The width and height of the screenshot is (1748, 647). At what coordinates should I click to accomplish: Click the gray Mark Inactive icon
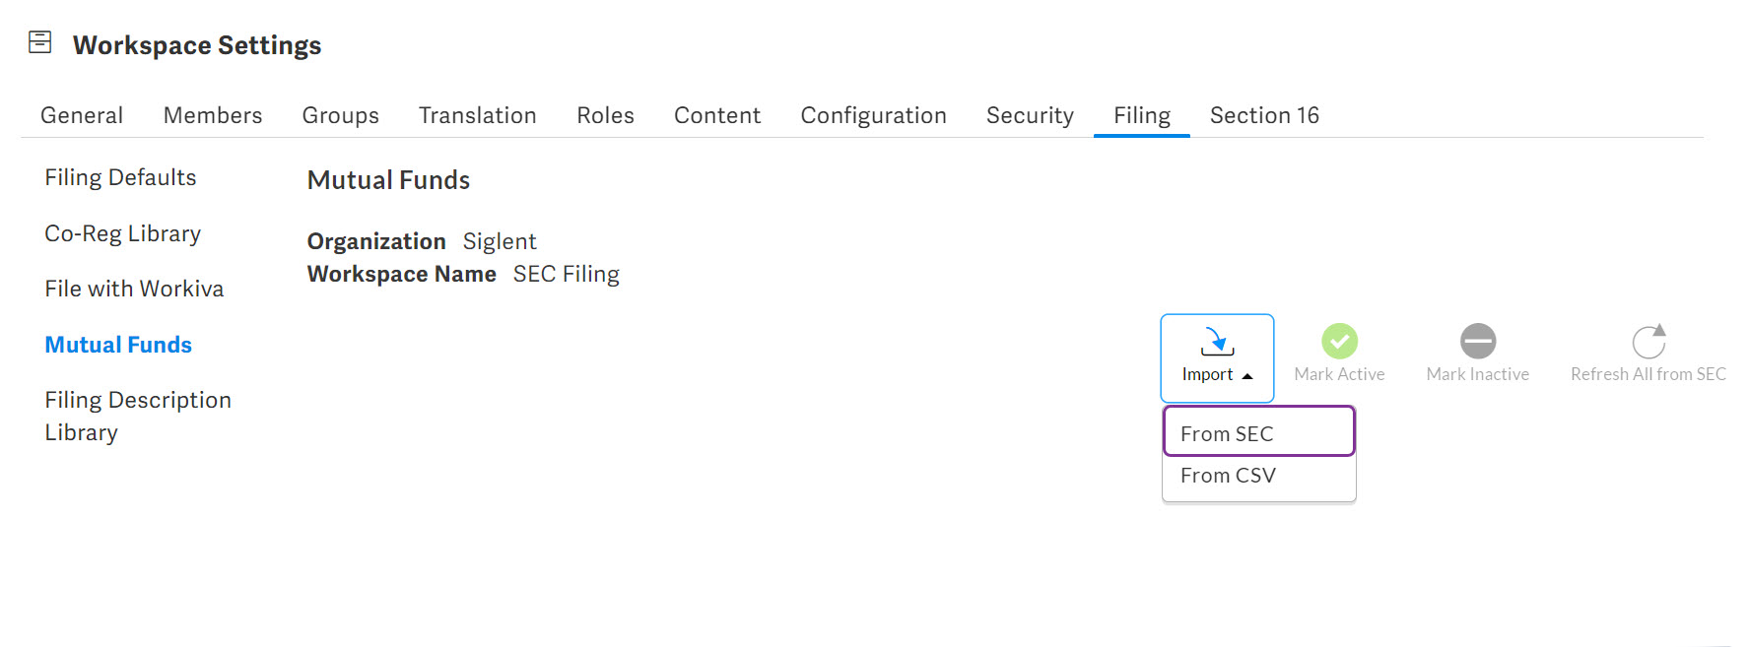[1477, 342]
